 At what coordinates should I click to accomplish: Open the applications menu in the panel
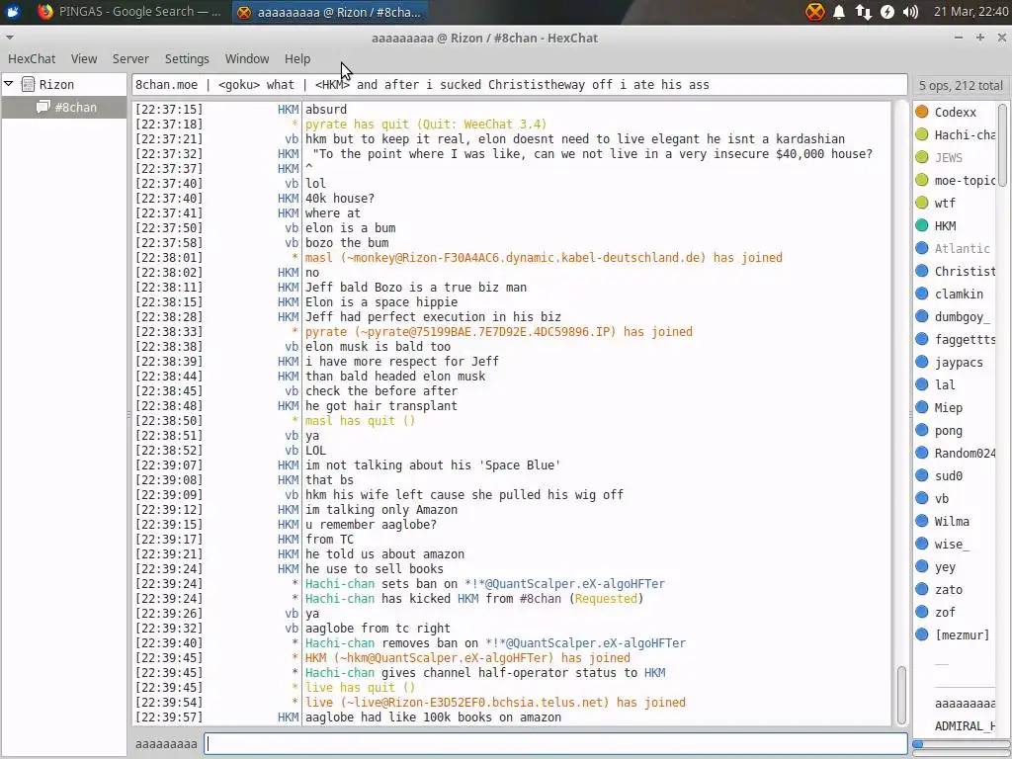click(12, 12)
